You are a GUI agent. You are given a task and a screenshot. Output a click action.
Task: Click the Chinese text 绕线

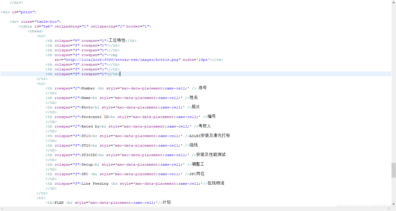pos(194,145)
